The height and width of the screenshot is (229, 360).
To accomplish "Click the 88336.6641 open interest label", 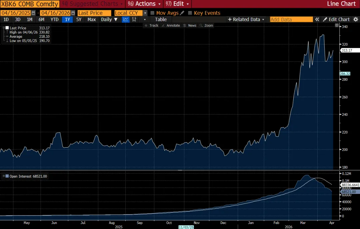I will [x=350, y=185].
